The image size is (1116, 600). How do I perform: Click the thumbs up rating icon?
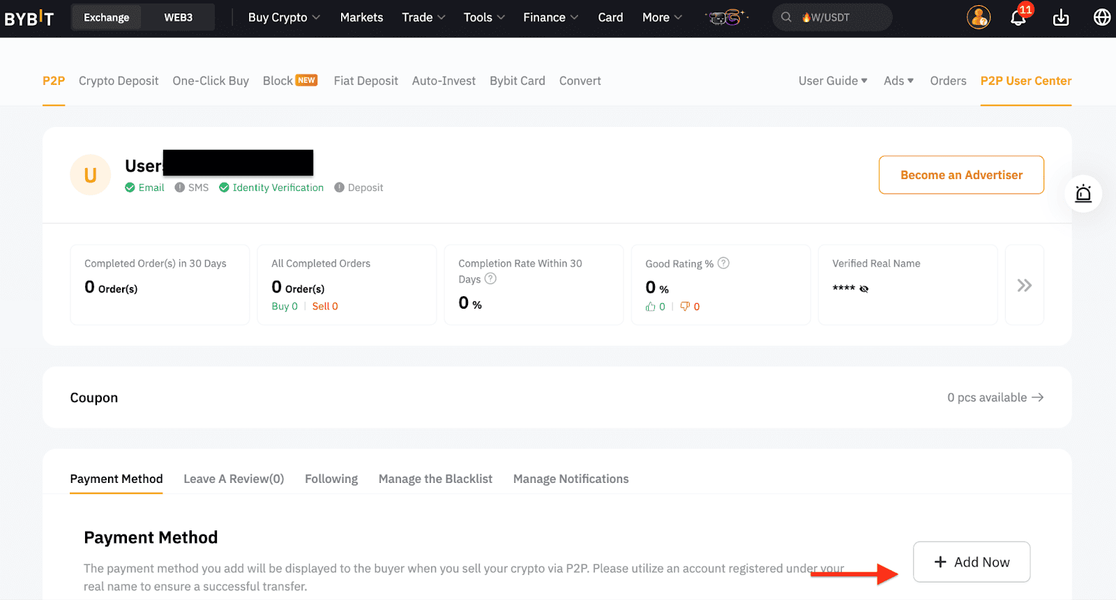[x=650, y=307]
